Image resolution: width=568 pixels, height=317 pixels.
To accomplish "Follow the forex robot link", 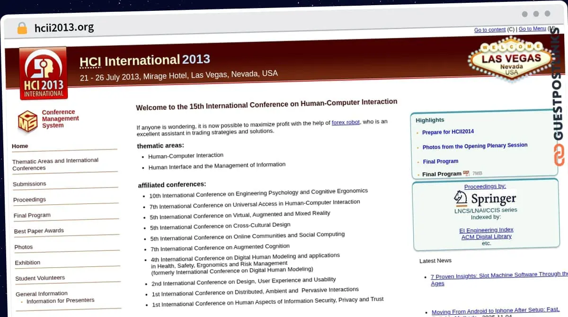I will [346, 122].
